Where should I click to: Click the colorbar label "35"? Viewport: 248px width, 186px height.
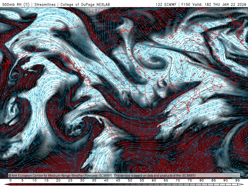tap(94, 180)
